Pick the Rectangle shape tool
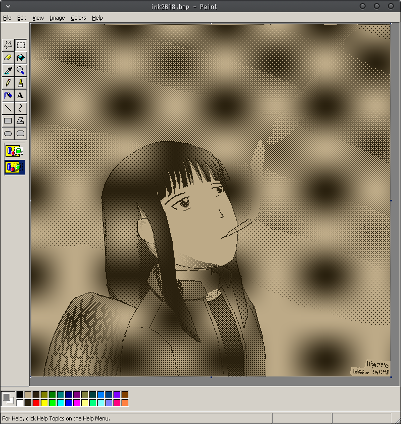Image resolution: width=401 pixels, height=424 pixels. [8, 121]
